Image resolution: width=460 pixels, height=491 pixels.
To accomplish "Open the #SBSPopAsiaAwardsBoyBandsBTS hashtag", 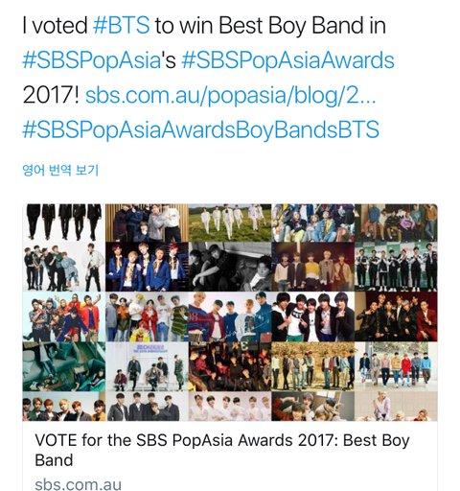I will (x=200, y=129).
